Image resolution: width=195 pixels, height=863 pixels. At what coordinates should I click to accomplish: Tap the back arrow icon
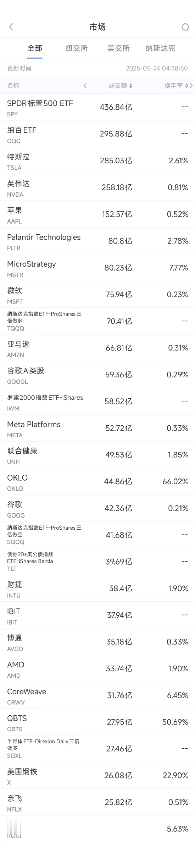tap(11, 27)
